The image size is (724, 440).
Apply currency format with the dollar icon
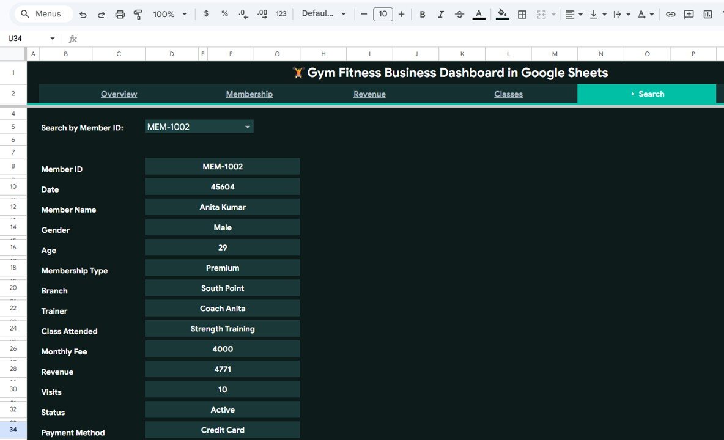pos(205,13)
